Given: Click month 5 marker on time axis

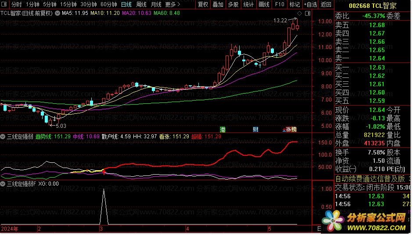Looking at the screenshot, I should pyautogui.click(x=269, y=229).
